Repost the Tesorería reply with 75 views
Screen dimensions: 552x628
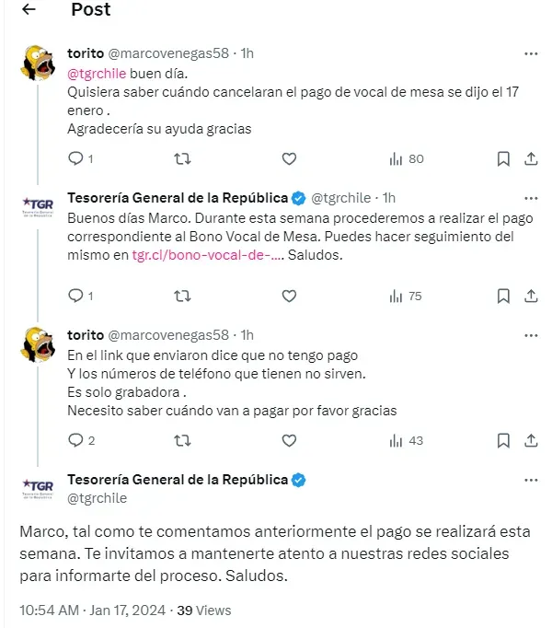(x=182, y=297)
